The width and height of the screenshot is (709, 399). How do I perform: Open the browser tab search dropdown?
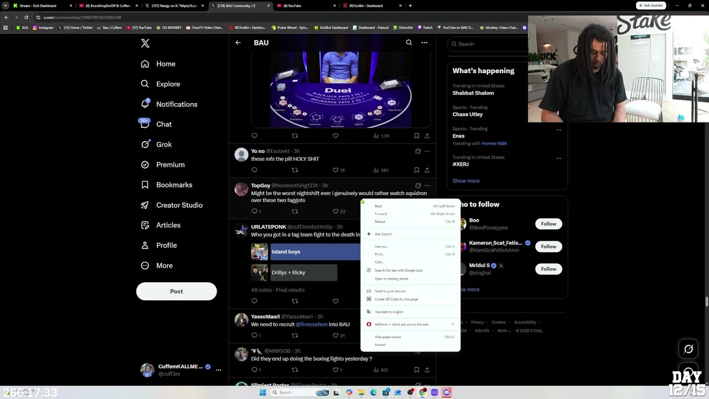click(x=6, y=6)
